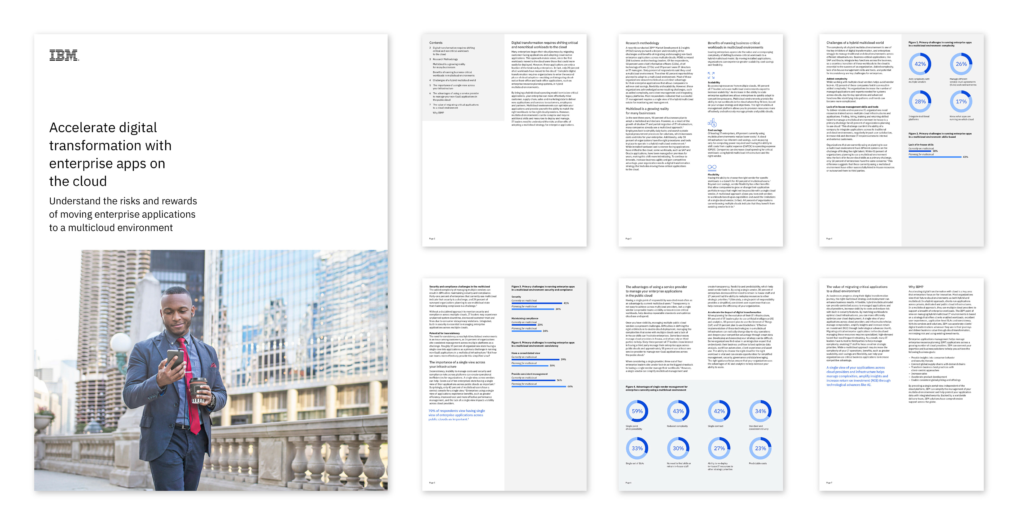Viewport: 1018px width, 525px height.
Task: Click the Figure 1 caption on page 4
Action: tap(939, 44)
